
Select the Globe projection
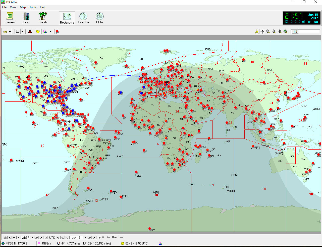tap(100, 18)
